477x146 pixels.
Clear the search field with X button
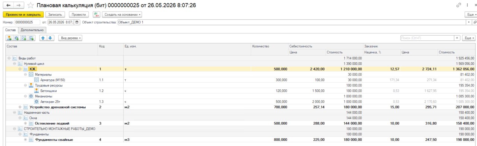(x=457, y=38)
